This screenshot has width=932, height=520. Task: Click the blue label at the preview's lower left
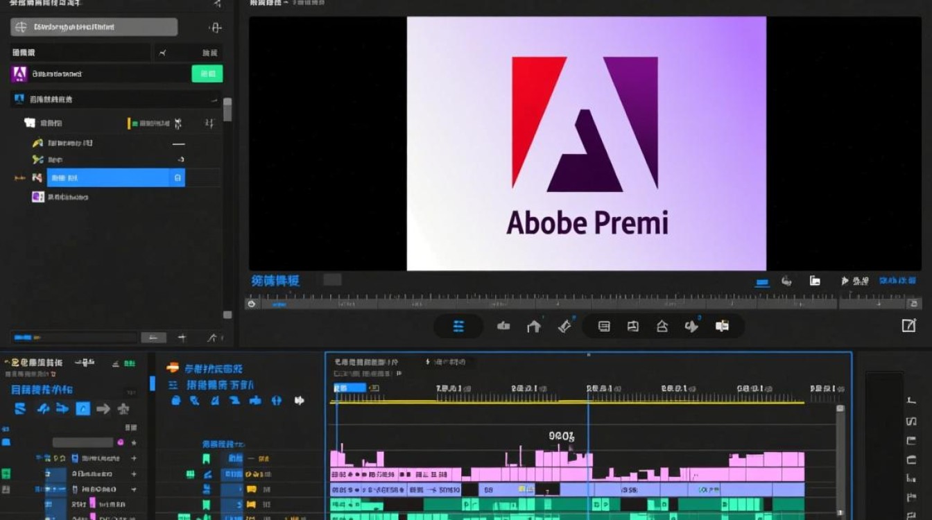(275, 281)
